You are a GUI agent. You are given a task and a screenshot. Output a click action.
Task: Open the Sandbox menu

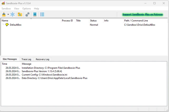[x=6, y=9]
